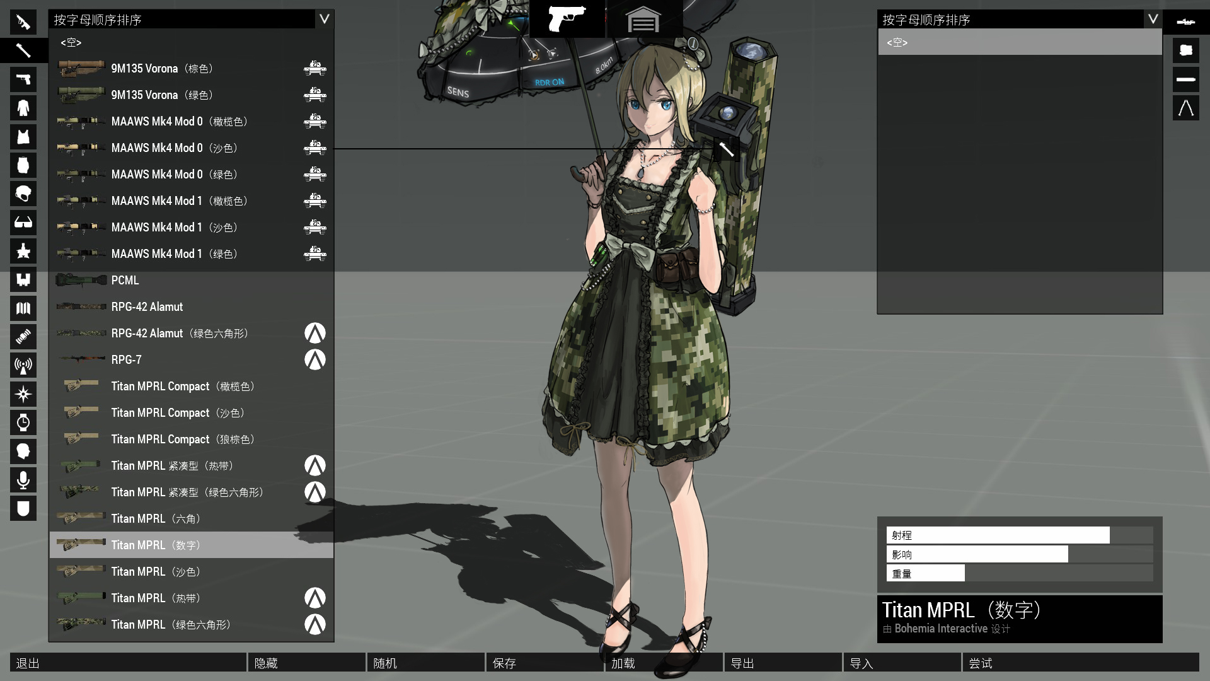The image size is (1210, 681).
Task: Expand right attachment list sort dropdown
Action: tap(1153, 19)
